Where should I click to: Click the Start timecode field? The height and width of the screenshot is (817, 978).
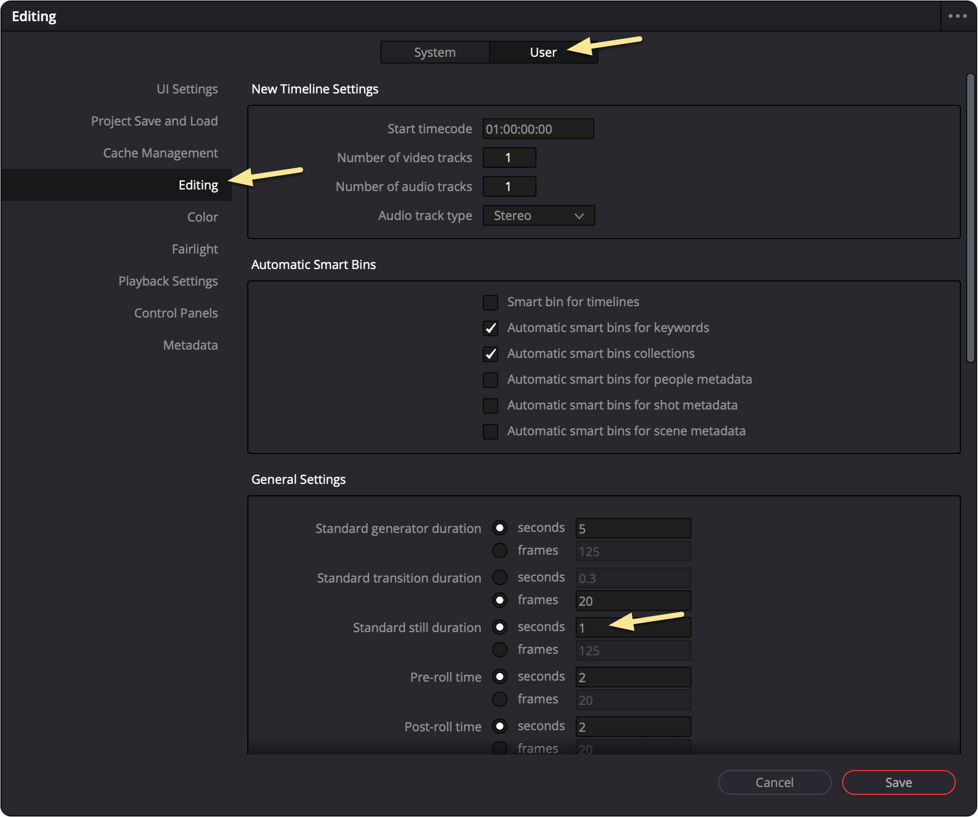[x=538, y=129]
